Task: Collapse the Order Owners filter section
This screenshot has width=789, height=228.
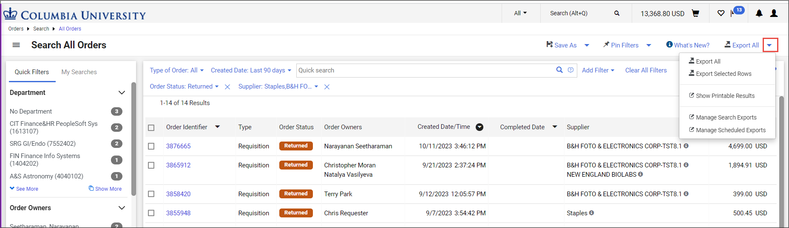Action: 122,208
